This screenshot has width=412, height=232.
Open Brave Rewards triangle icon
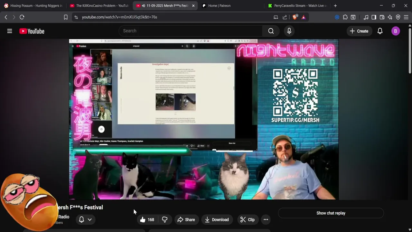(x=304, y=17)
